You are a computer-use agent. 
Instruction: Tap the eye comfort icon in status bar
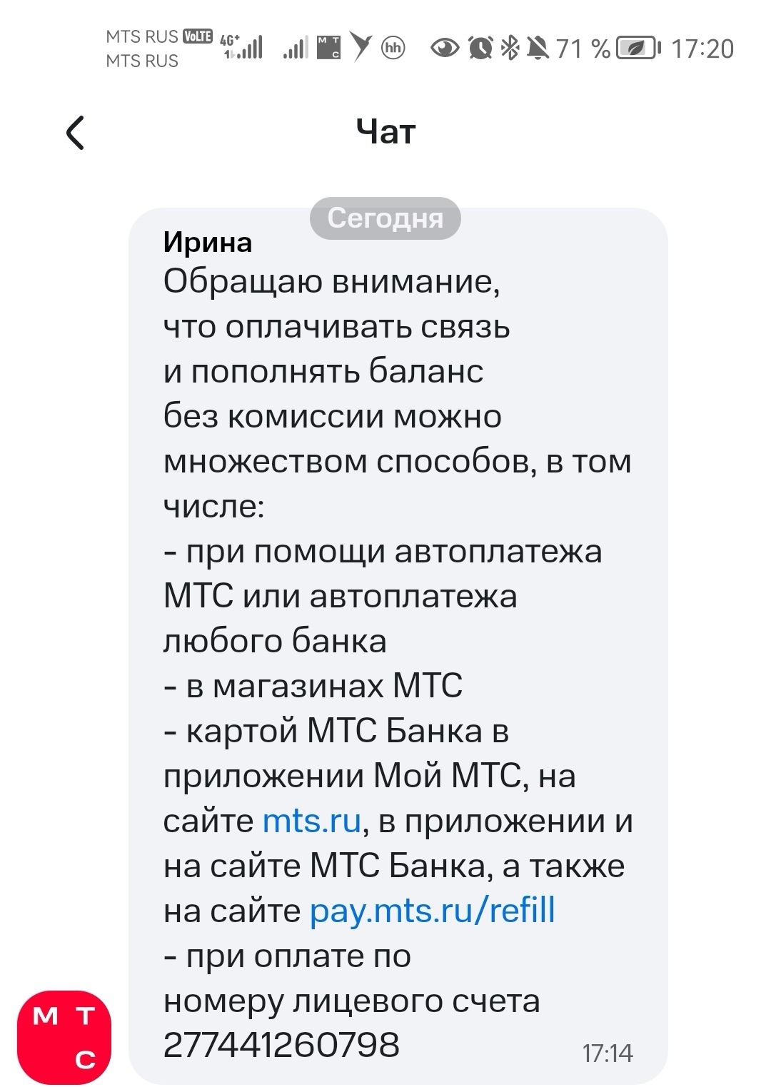click(x=445, y=49)
